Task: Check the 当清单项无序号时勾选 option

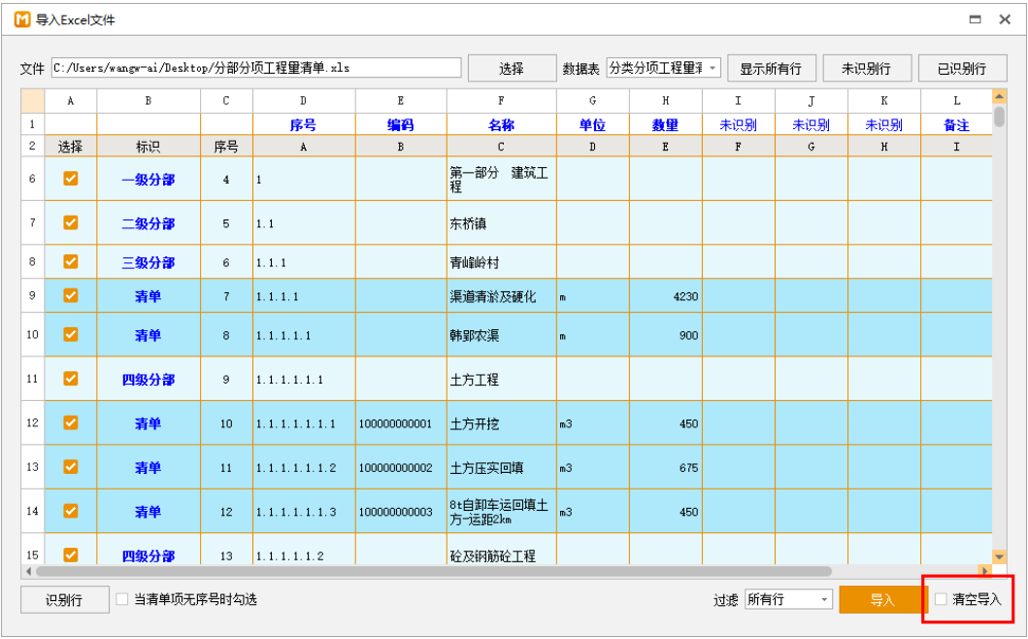Action: (x=122, y=599)
